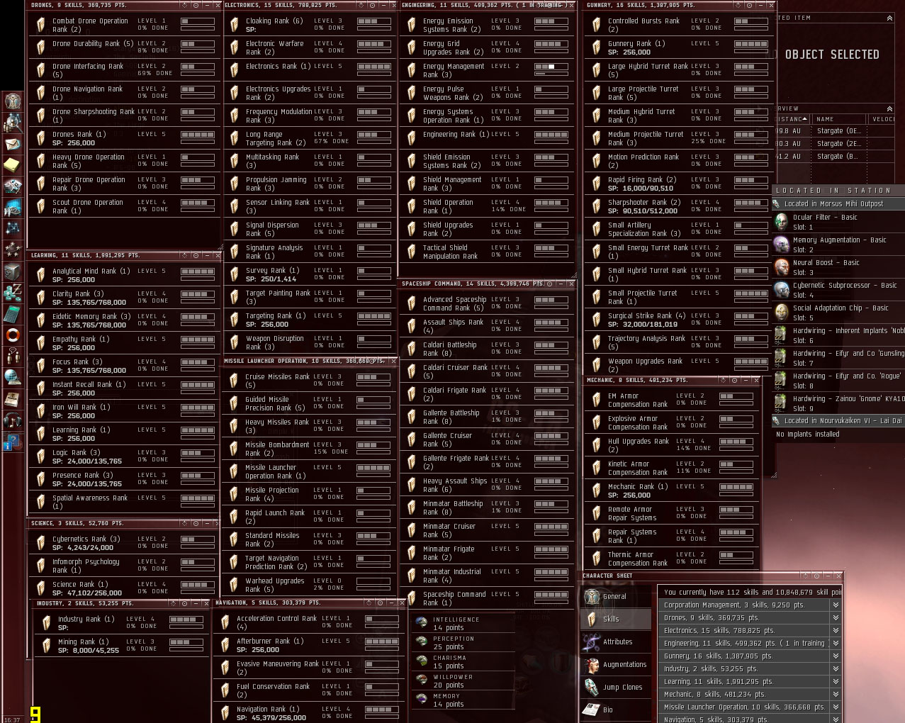Viewport: 905px width, 723px height.
Task: Click the four-star sidebar icon
Action: click(x=13, y=250)
